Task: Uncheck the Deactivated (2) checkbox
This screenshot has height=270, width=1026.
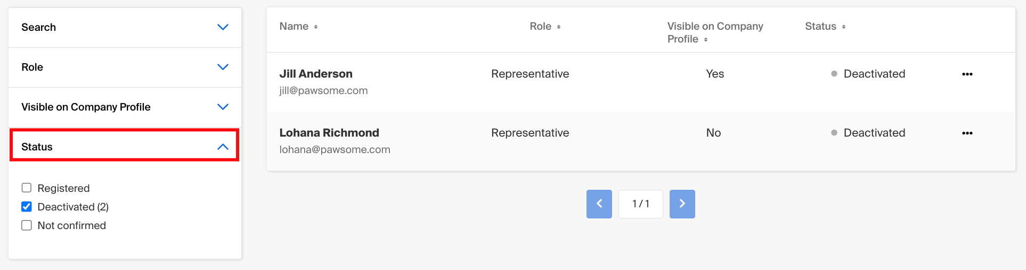Action: point(27,207)
